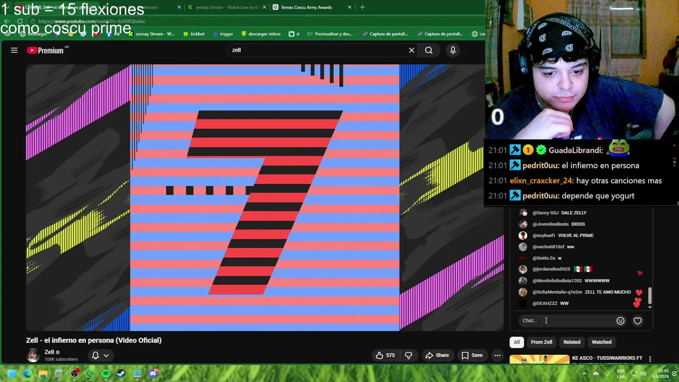
Task: Click the playing video area
Action: click(265, 198)
